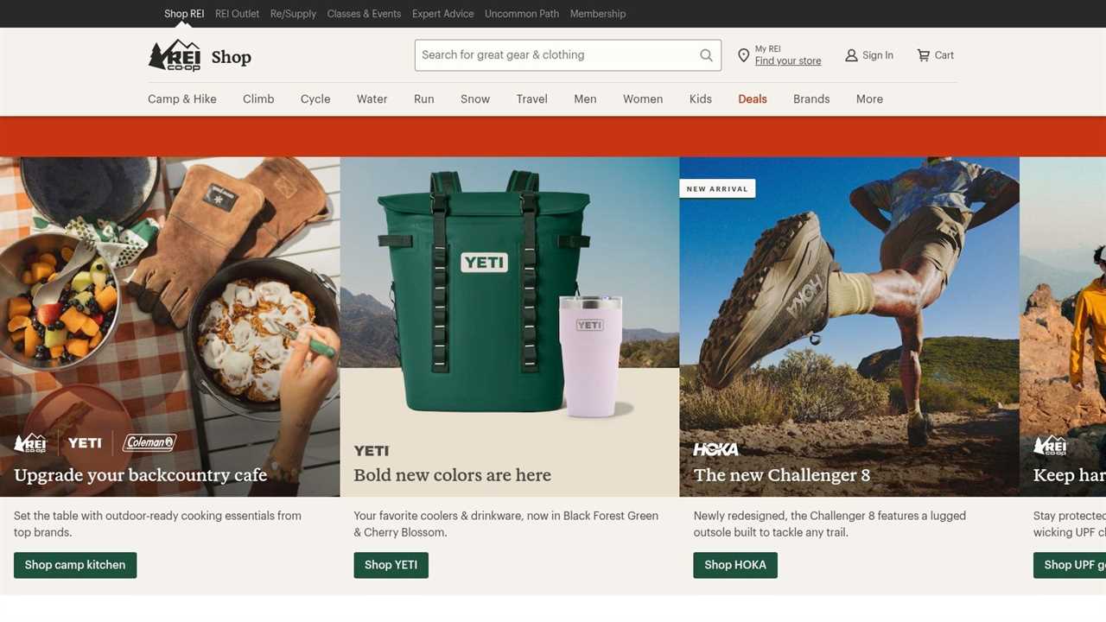Open Uncommon Path
Viewport: 1106px width, 622px height.
(x=522, y=14)
